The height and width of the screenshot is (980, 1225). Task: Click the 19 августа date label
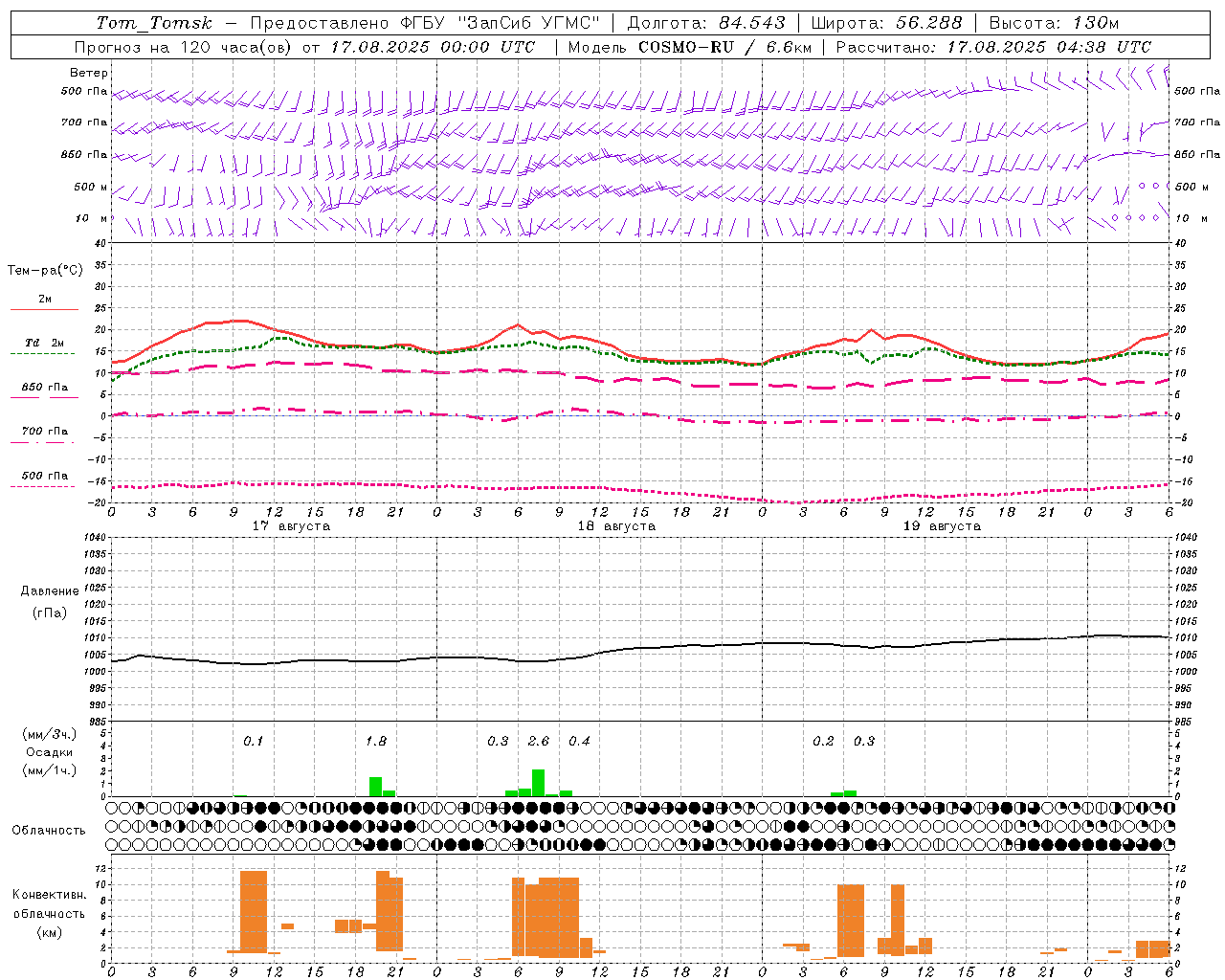pos(942,526)
